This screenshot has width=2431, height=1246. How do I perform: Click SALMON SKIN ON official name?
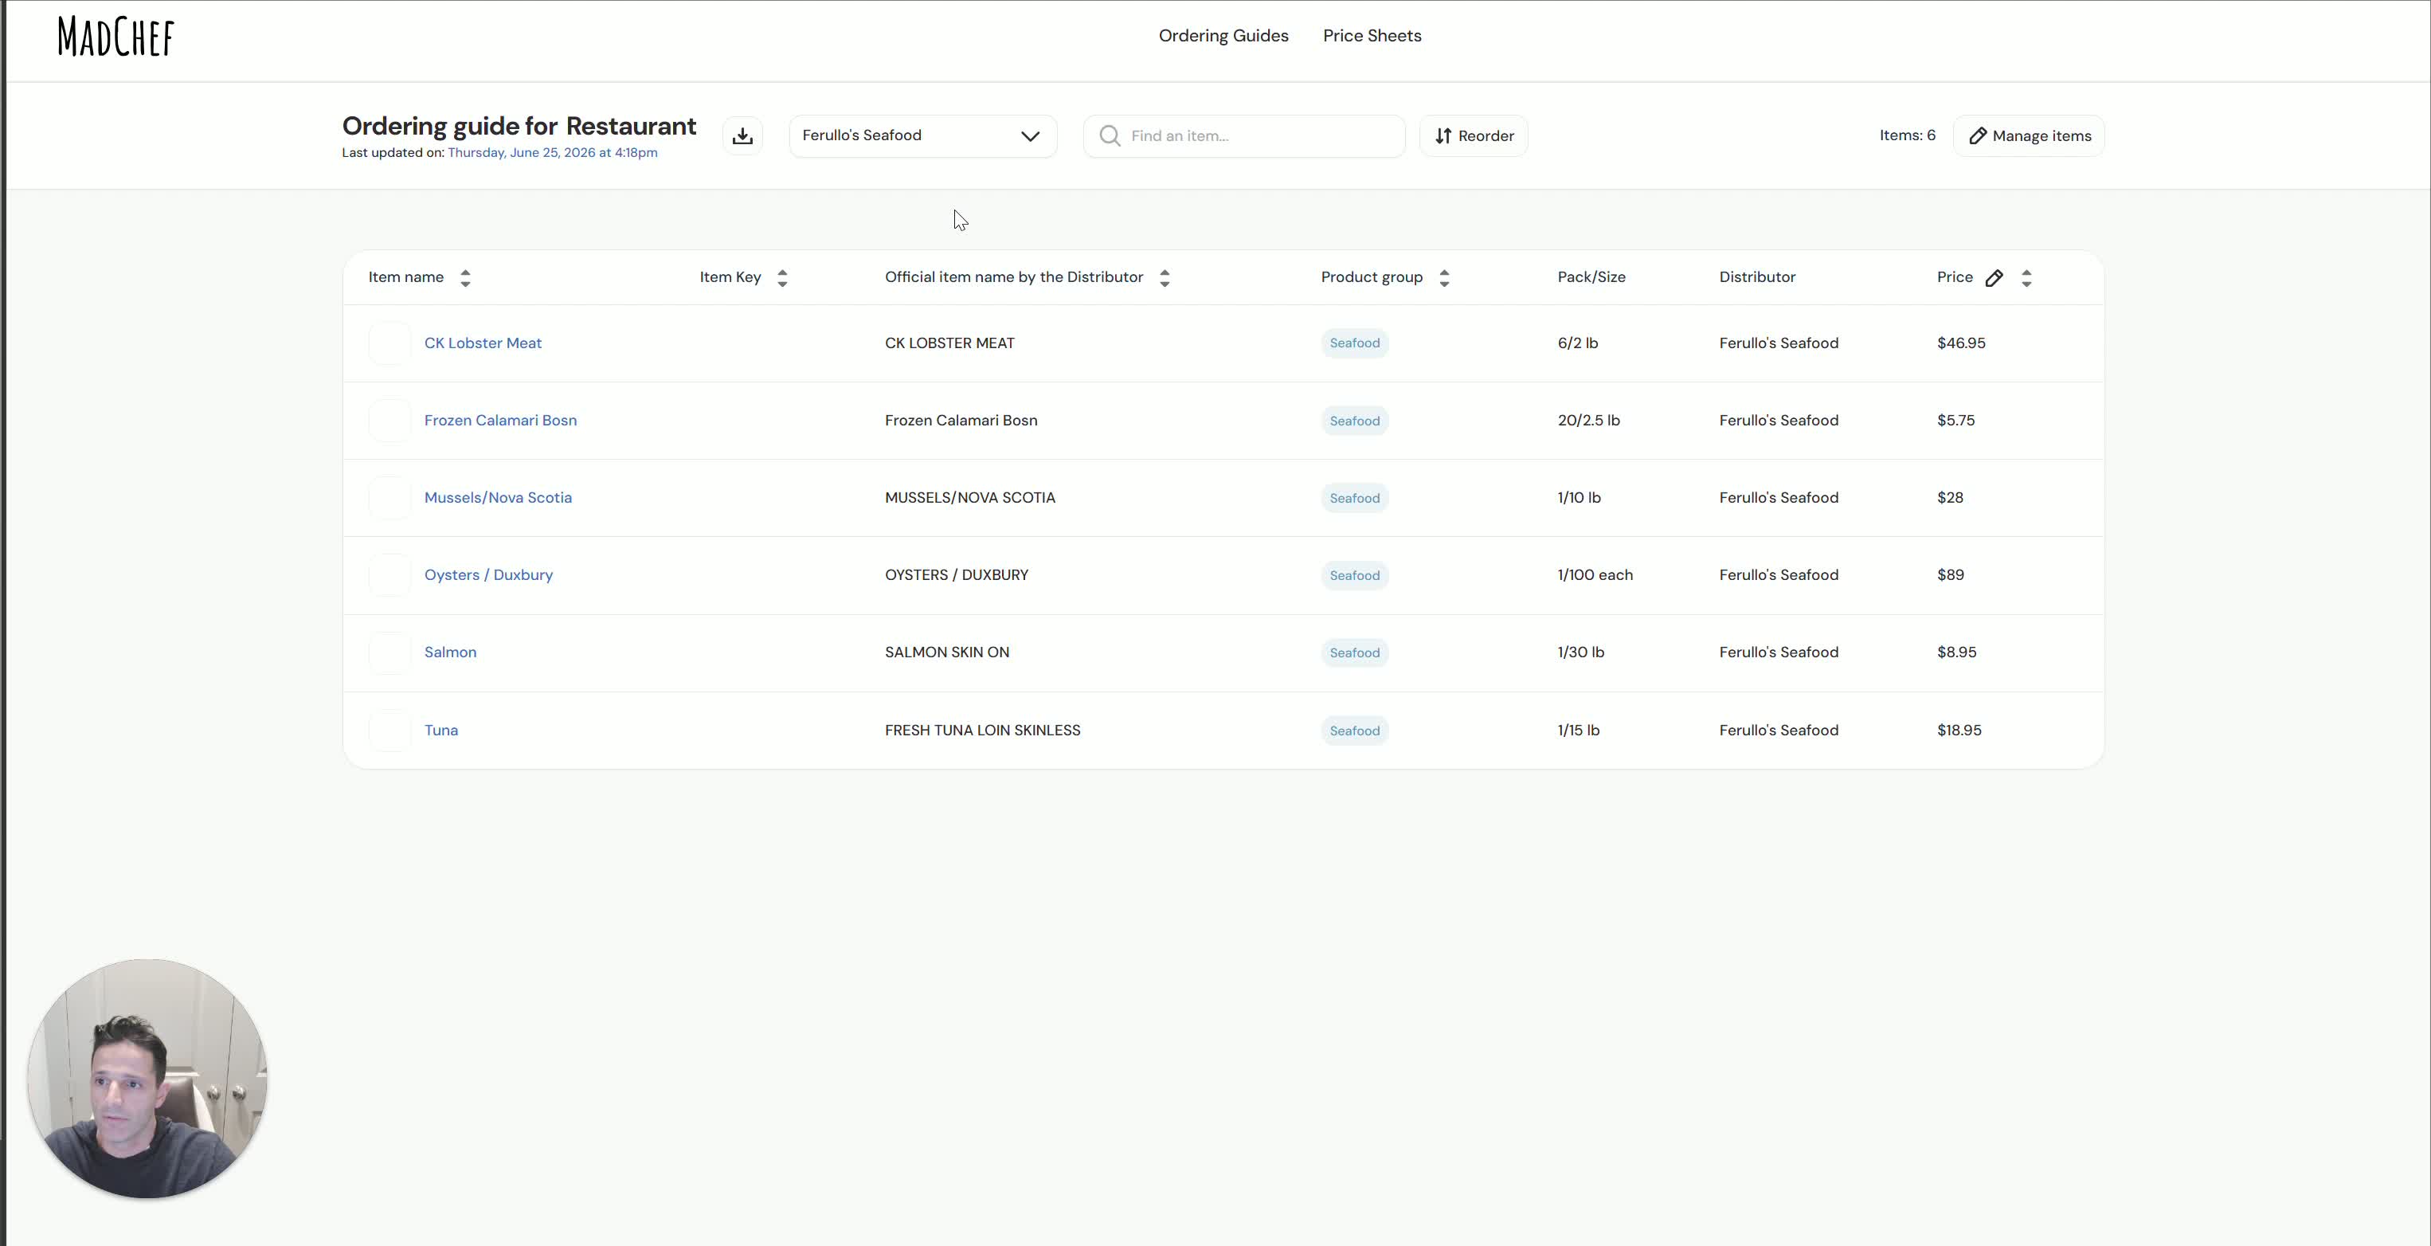pos(946,653)
